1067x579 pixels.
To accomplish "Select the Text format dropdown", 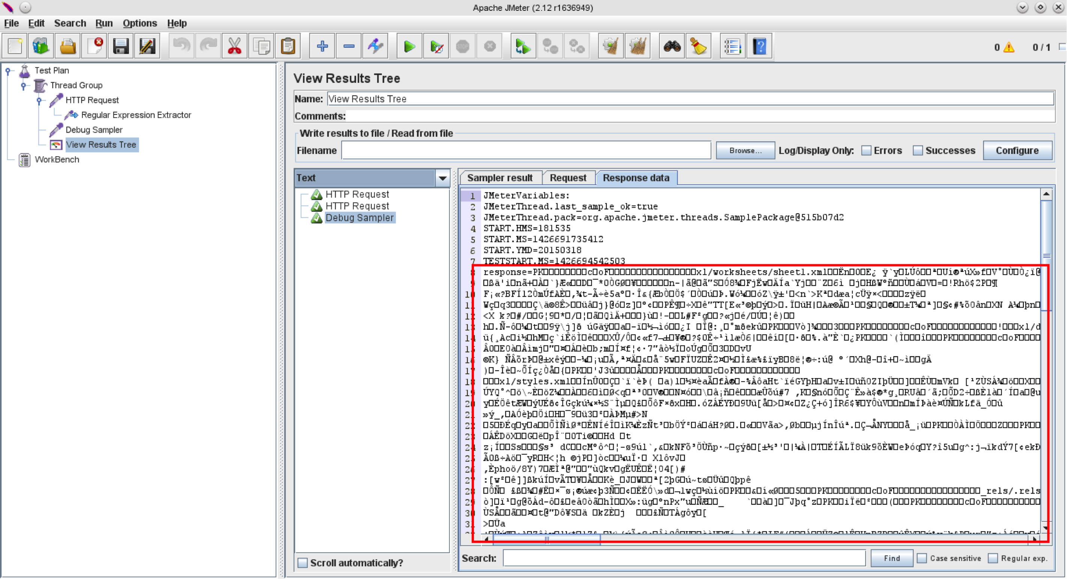I will (x=369, y=178).
